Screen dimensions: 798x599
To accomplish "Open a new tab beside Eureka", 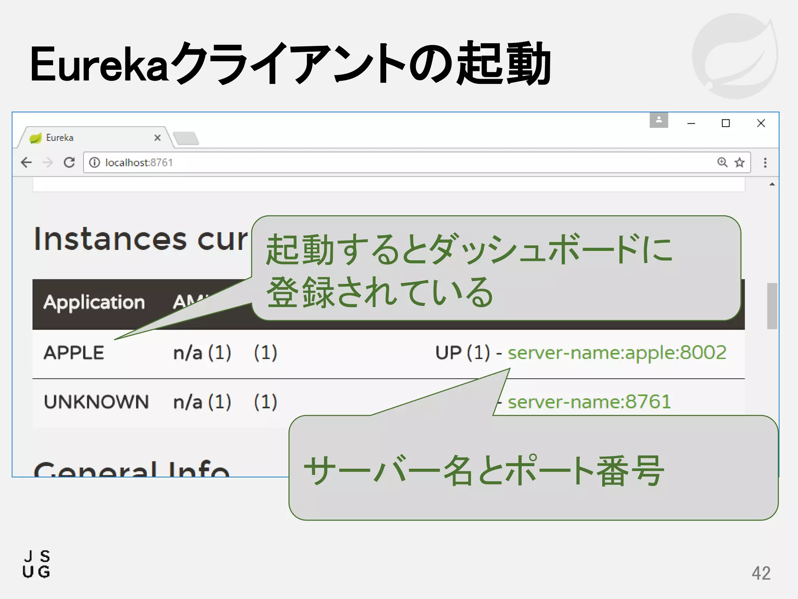I will 186,138.
